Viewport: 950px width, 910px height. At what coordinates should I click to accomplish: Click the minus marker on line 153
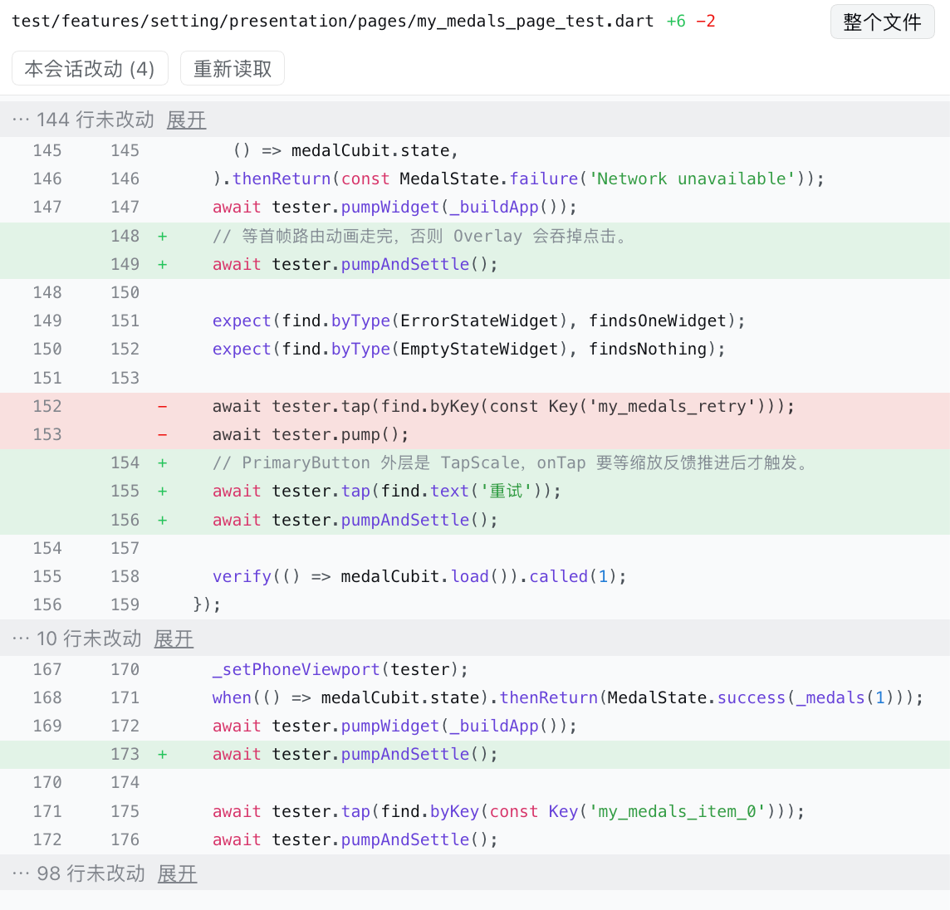click(163, 434)
